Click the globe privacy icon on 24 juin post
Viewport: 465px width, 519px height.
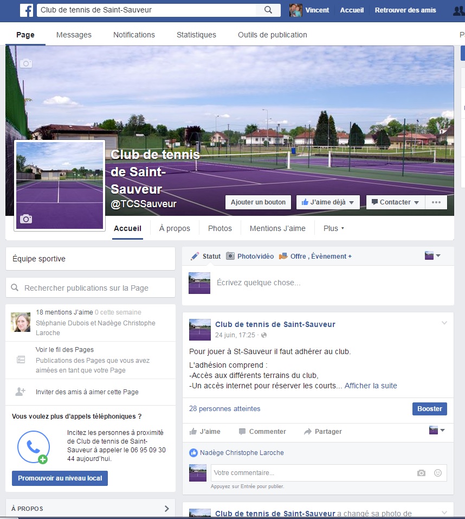(x=264, y=335)
